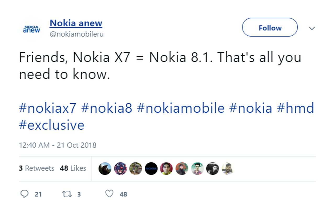View the 3 Retweets list
The height and width of the screenshot is (212, 335).
[x=37, y=168]
